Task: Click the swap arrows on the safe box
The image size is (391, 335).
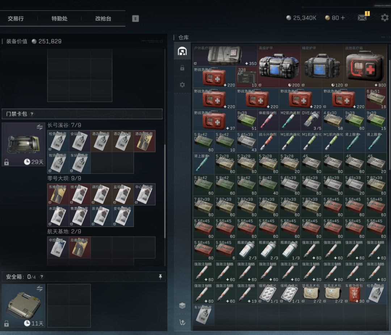Action: point(40,289)
